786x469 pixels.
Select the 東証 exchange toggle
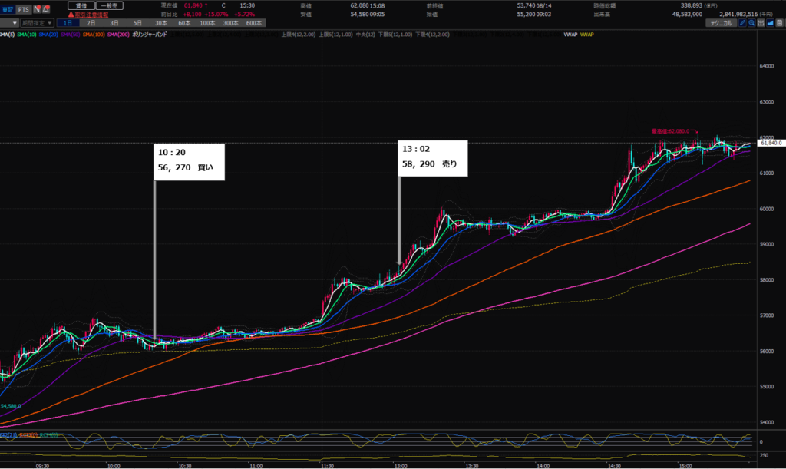pos(8,9)
